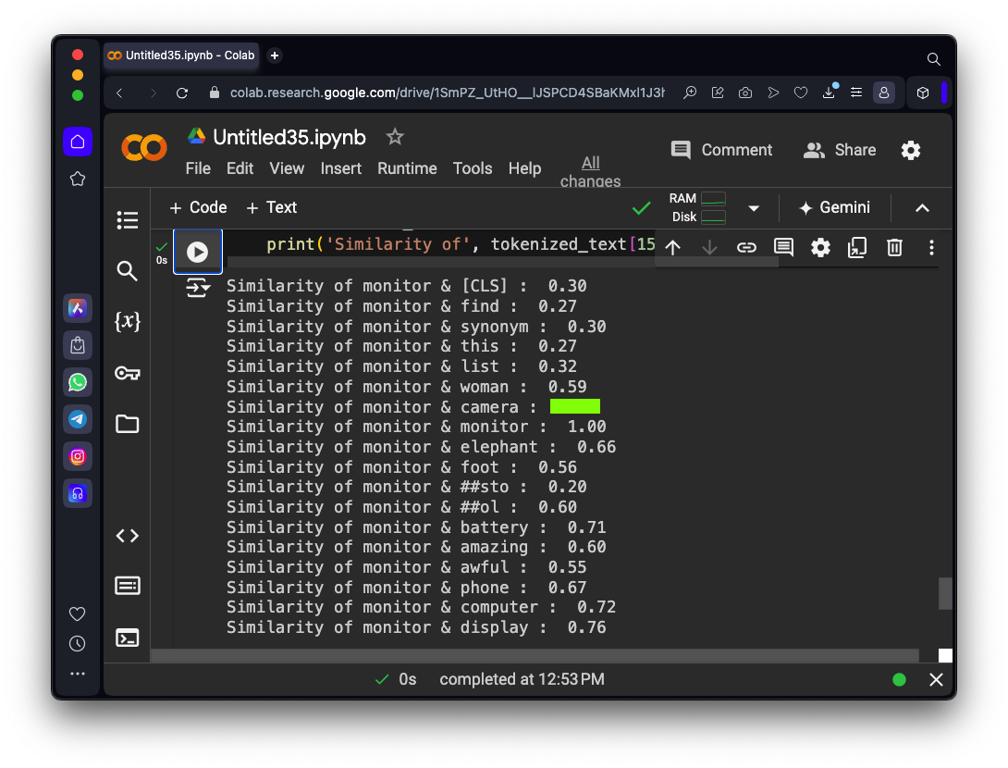1008x768 pixels.
Task: Expand the RAM and Disk dropdown arrow
Action: click(754, 208)
